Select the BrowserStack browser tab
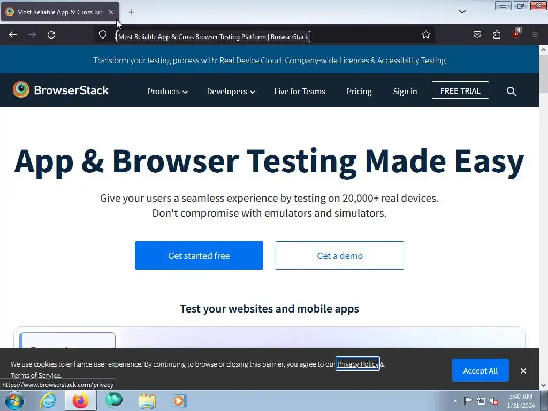This screenshot has width=548, height=411. [x=60, y=12]
